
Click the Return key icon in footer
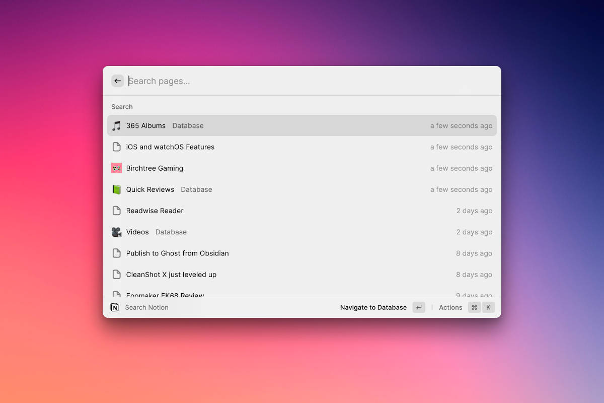click(x=419, y=307)
